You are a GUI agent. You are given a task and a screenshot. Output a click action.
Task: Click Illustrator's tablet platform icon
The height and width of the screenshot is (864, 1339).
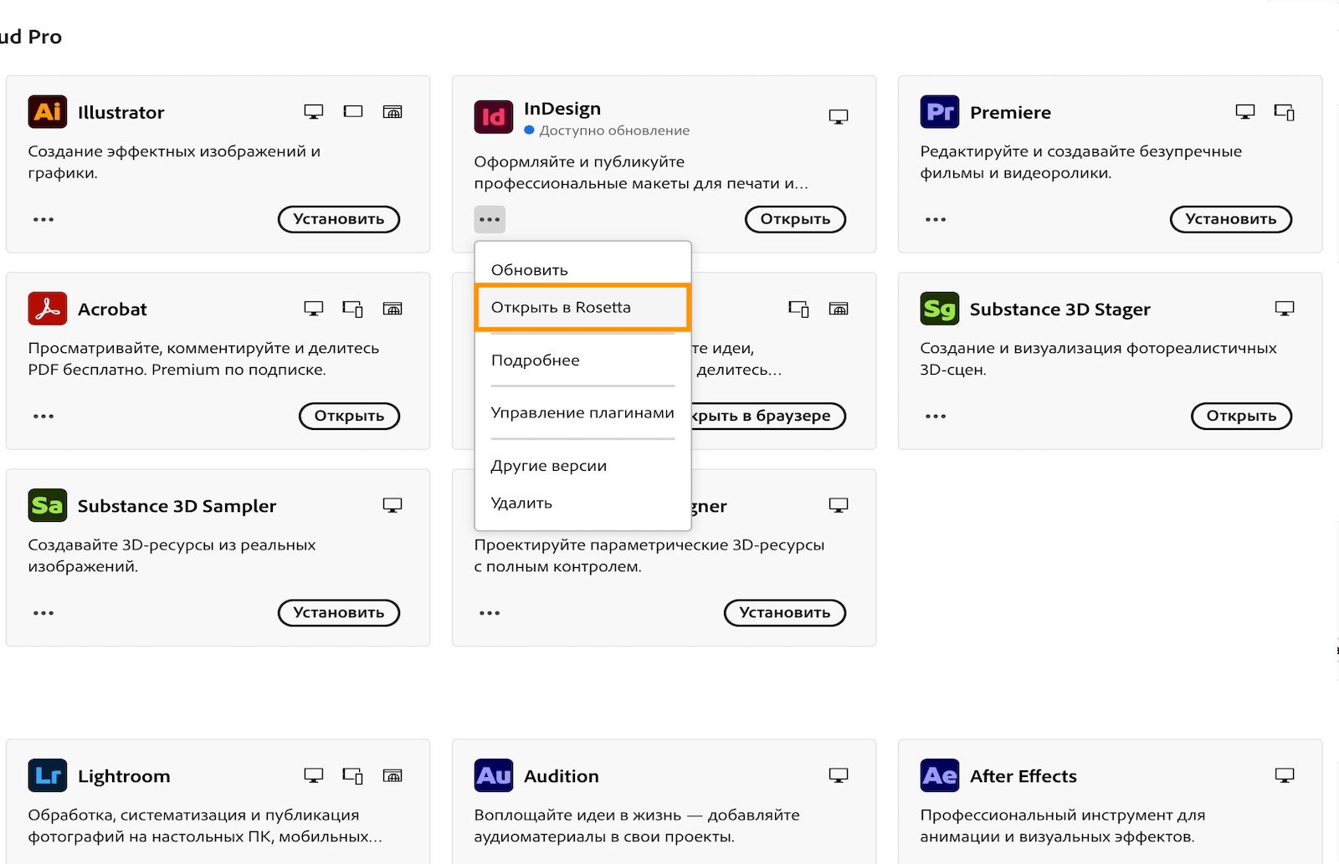point(353,111)
